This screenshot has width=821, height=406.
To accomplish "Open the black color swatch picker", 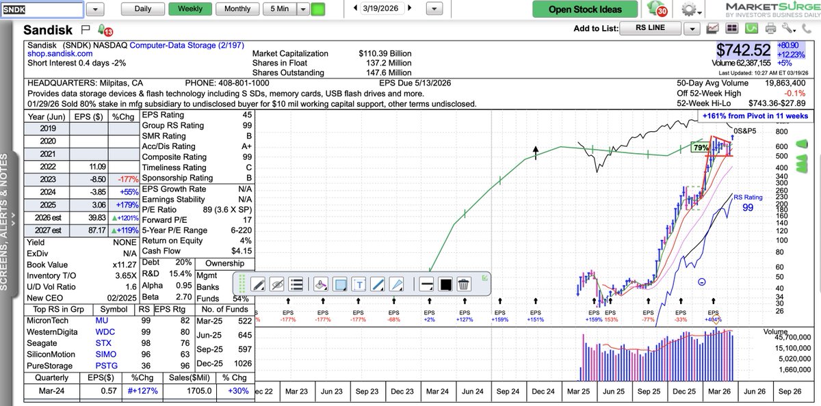I will click(444, 284).
